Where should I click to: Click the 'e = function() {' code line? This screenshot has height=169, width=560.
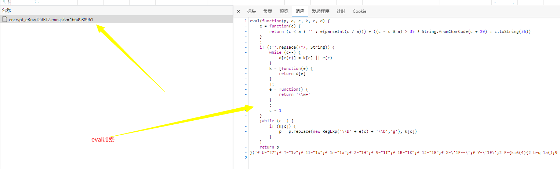[288, 90]
